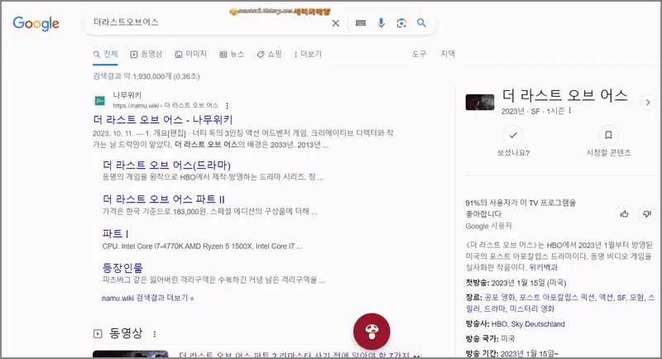Switch to the 뉴스 tab

click(x=233, y=54)
